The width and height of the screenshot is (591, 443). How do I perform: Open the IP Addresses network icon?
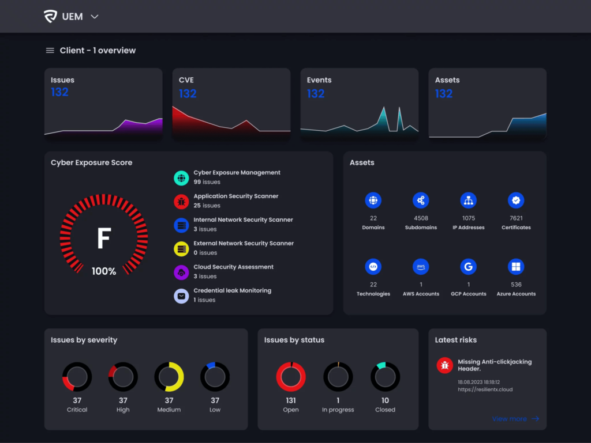(x=468, y=200)
